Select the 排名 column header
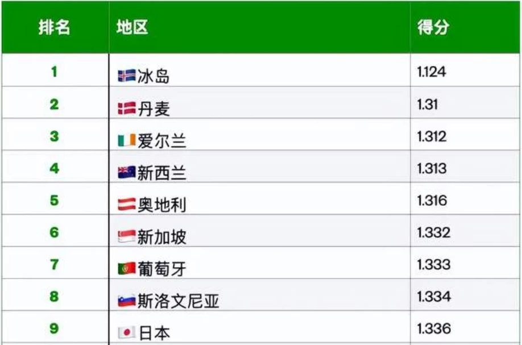The height and width of the screenshot is (345, 522). (54, 27)
